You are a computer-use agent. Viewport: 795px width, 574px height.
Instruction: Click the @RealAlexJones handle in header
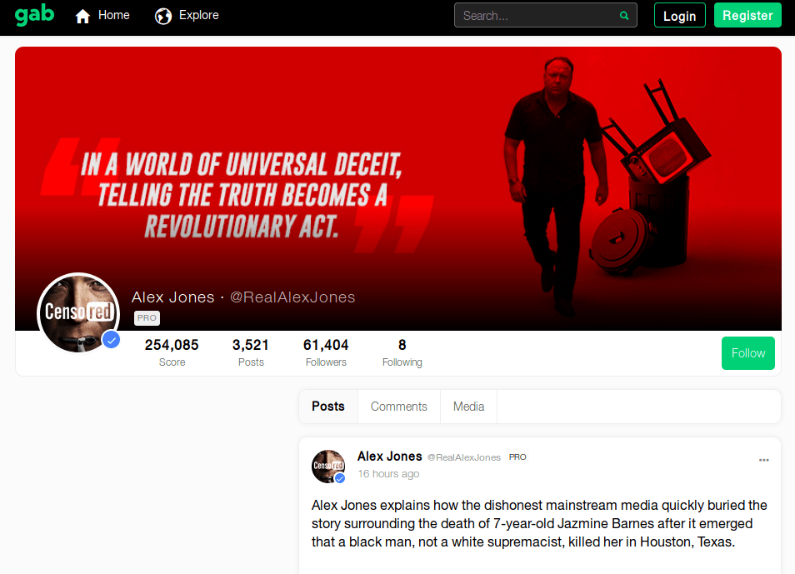click(x=292, y=297)
